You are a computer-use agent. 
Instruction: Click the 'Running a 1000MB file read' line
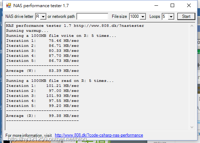pyautogui.click(x=60, y=81)
